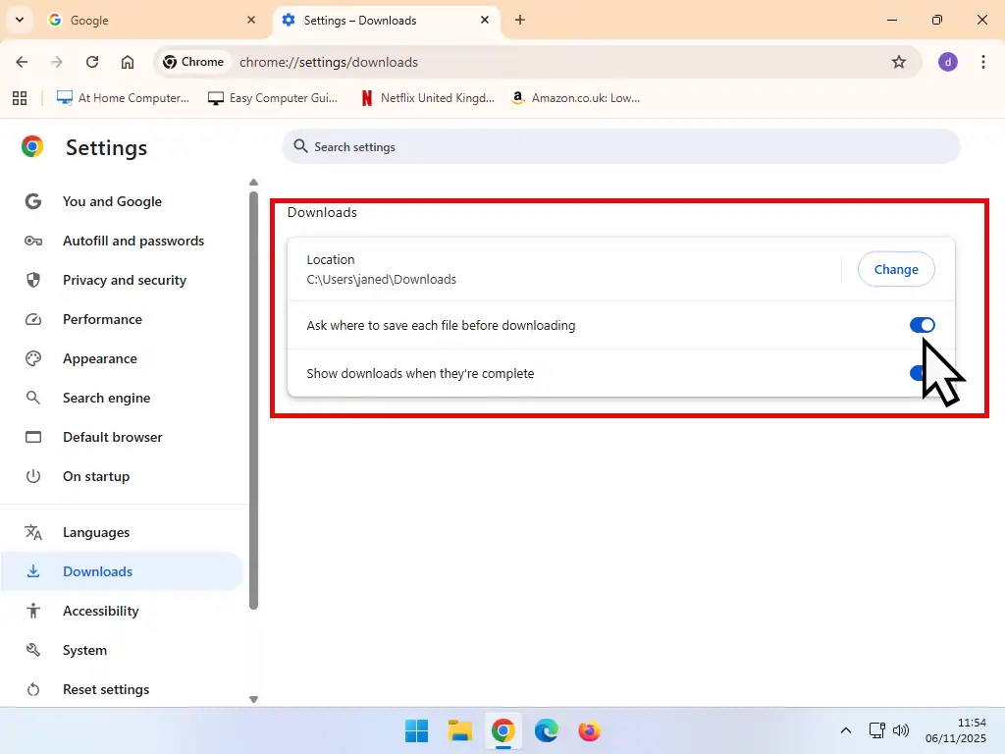Click the page reload icon
1005x754 pixels.
tap(92, 61)
